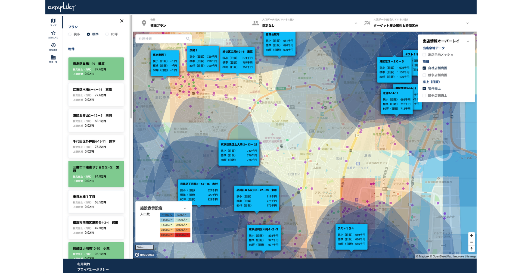
Task: Select property card 豊島区巣鴨1-29
Action: pyautogui.click(x=96, y=69)
